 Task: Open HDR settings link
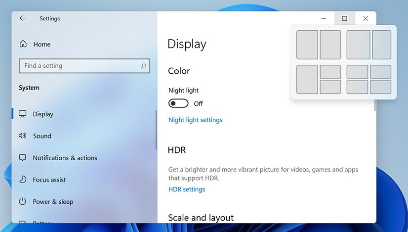tap(187, 189)
